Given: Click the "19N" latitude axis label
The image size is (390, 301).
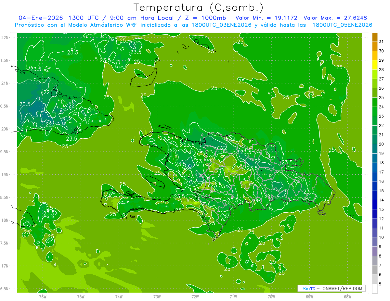Looking at the screenshot, I should (5, 175).
